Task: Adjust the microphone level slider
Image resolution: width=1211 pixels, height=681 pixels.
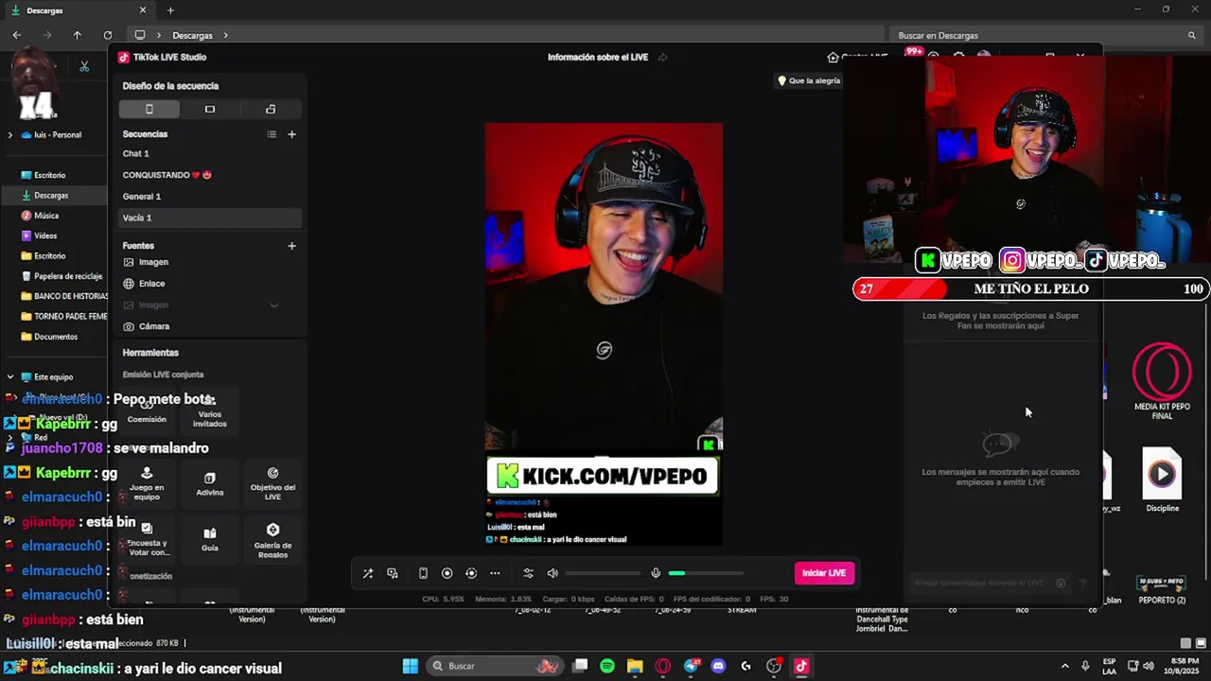Action: coord(706,573)
